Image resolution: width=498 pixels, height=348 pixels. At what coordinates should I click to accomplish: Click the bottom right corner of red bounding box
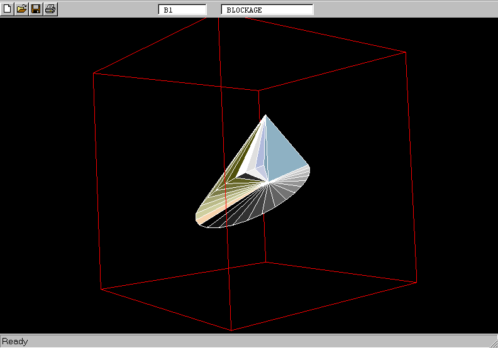(x=416, y=282)
